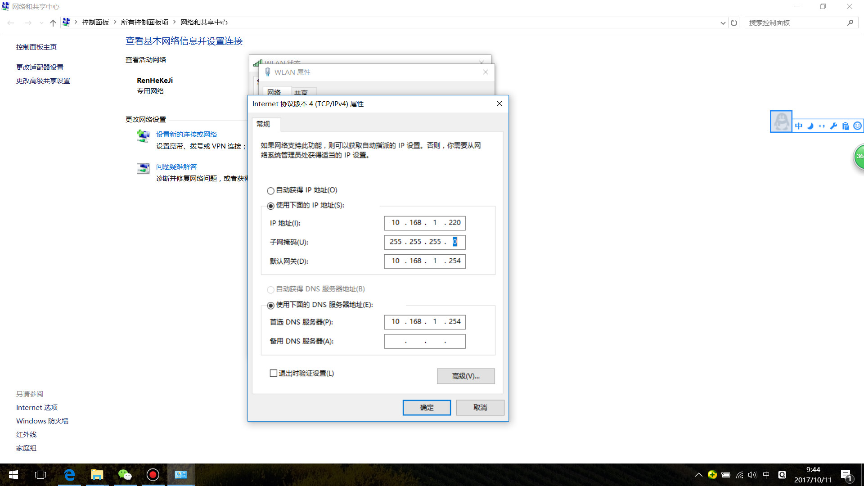The width and height of the screenshot is (864, 486).
Task: Select 使用下面的 IP 地址 radio button
Action: 270,206
